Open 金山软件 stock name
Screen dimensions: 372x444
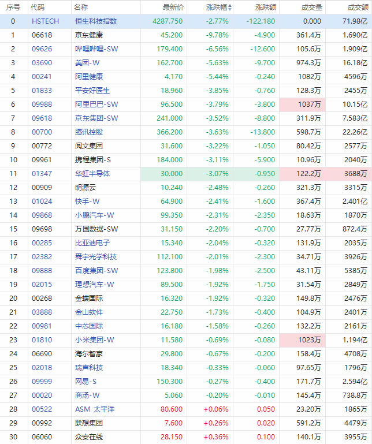[89, 312]
